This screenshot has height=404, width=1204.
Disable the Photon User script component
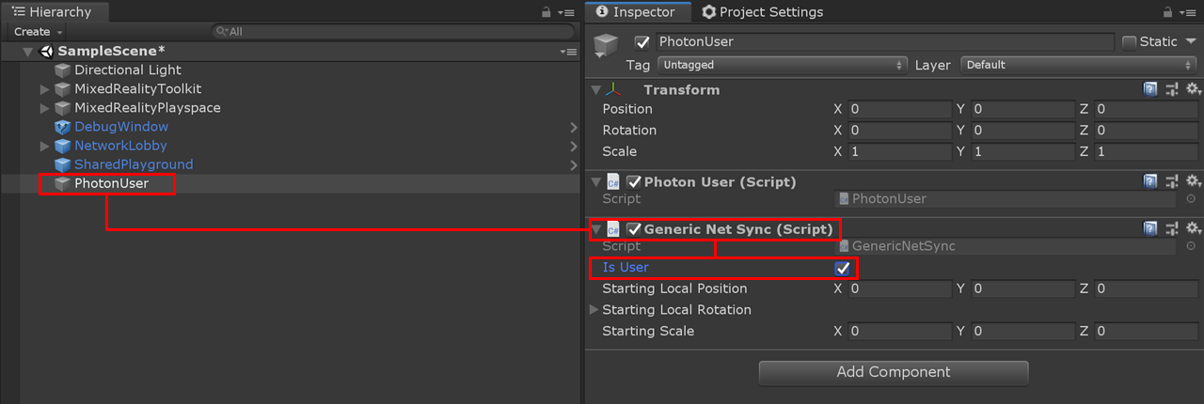(x=634, y=182)
